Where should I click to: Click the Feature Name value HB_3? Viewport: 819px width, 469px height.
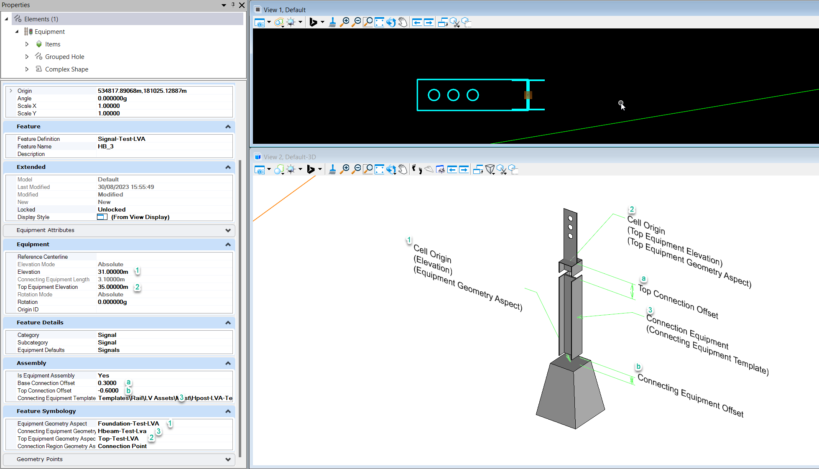point(106,147)
